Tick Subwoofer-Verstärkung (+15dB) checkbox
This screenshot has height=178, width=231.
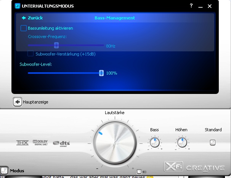(30, 53)
